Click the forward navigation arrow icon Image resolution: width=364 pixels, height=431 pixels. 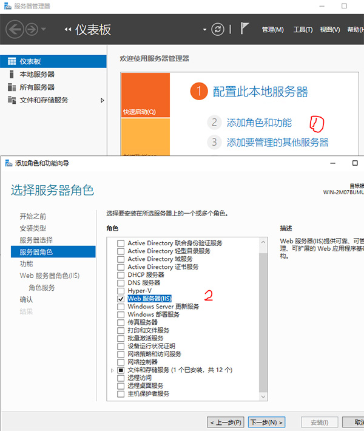32,29
